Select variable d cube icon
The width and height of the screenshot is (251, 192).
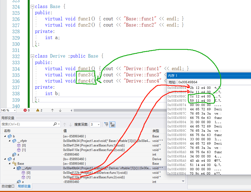point(10,159)
